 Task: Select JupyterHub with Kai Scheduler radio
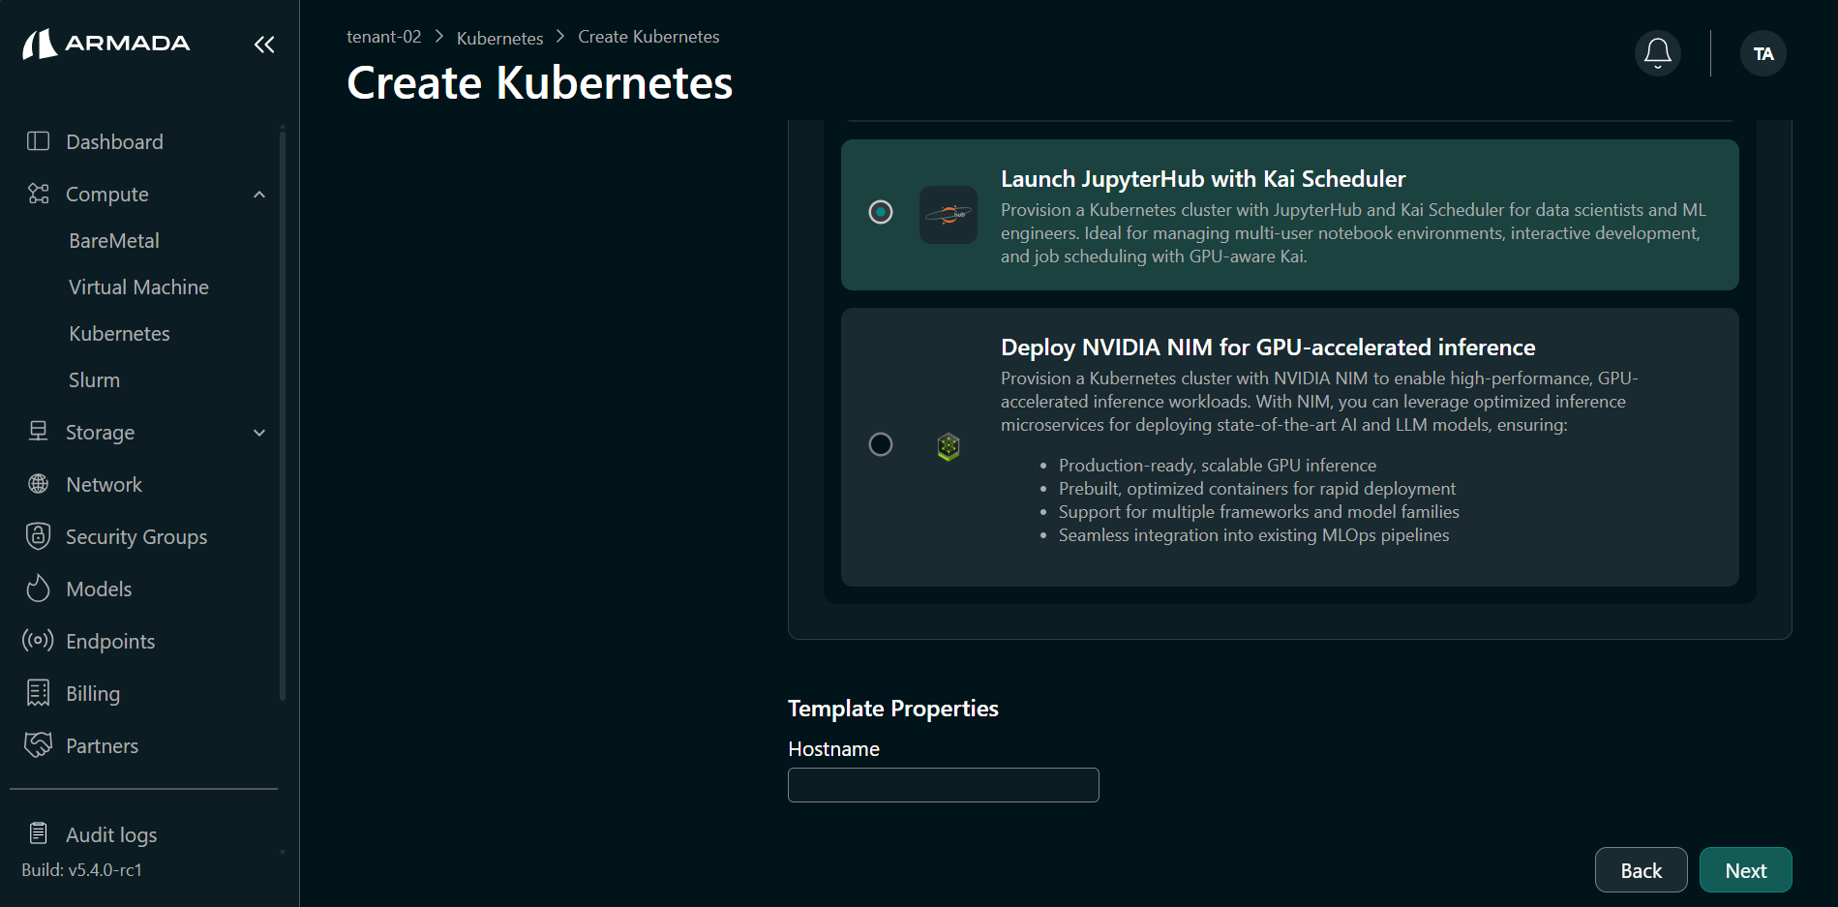pyautogui.click(x=881, y=212)
